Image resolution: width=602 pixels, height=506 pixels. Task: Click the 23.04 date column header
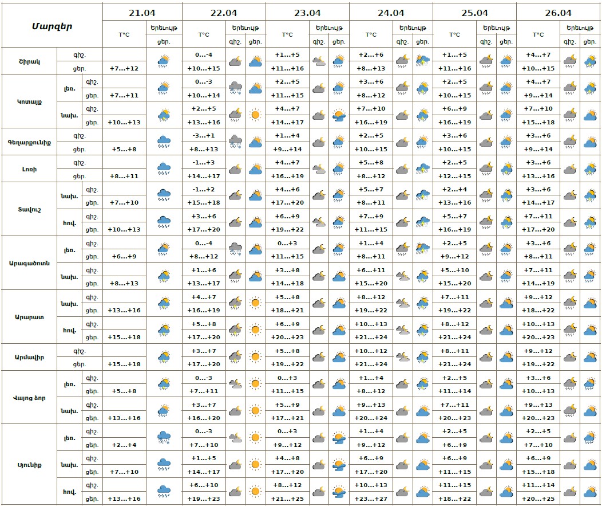307,13
